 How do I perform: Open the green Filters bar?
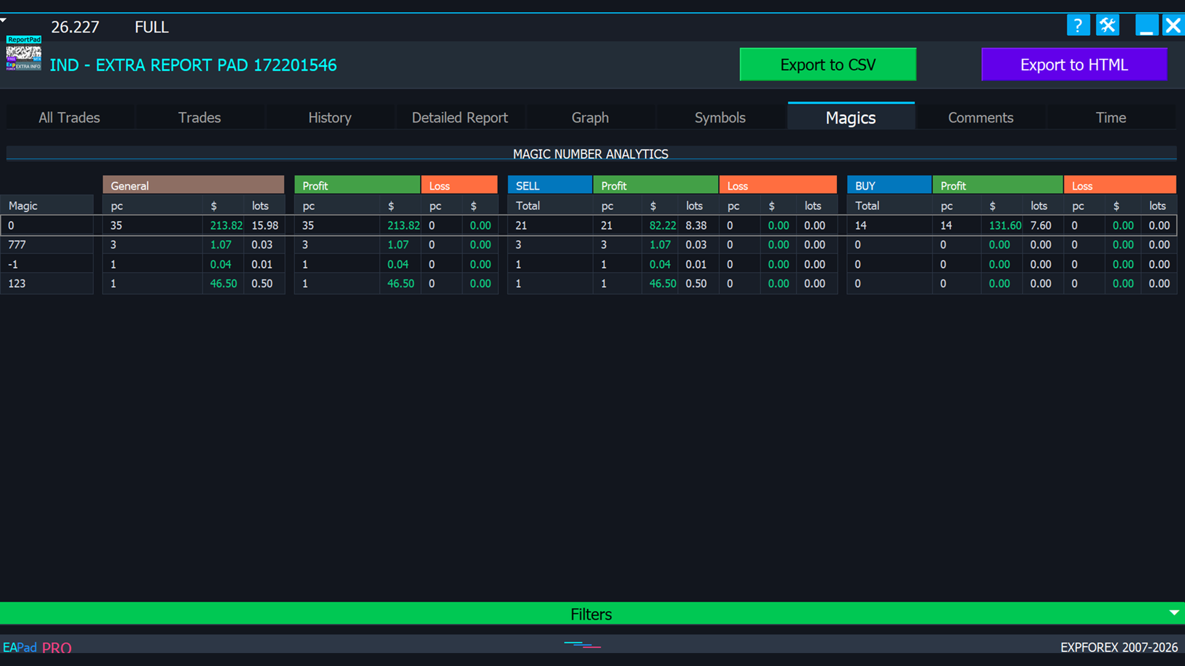coord(591,614)
